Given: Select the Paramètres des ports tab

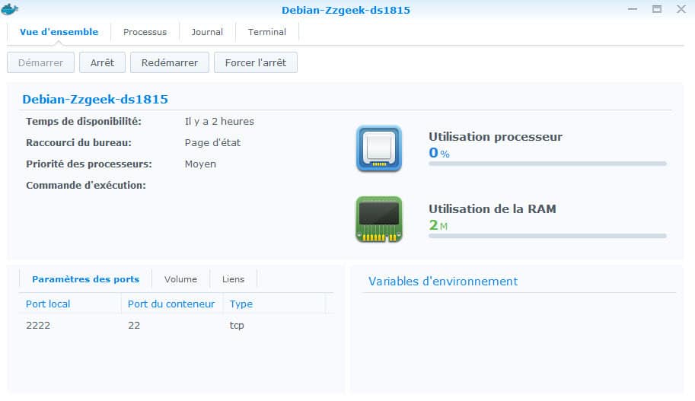Looking at the screenshot, I should pyautogui.click(x=85, y=279).
